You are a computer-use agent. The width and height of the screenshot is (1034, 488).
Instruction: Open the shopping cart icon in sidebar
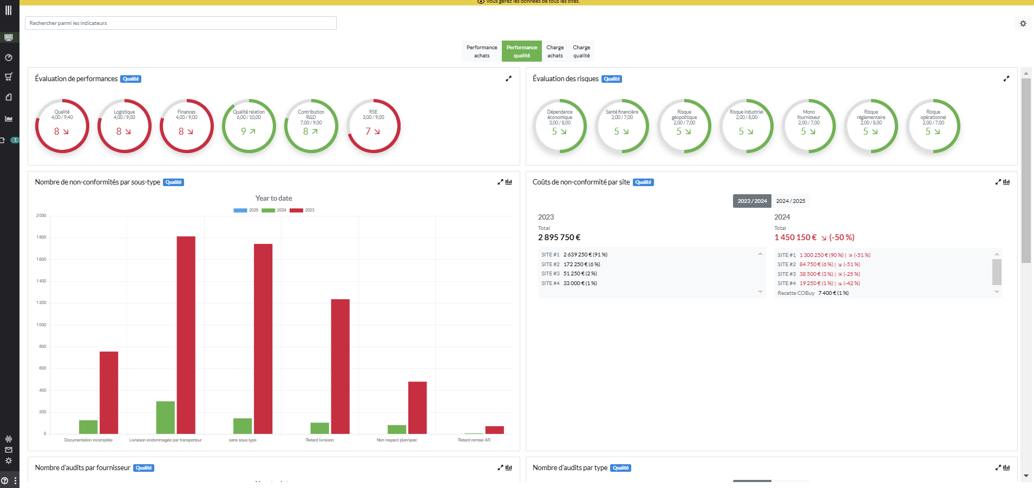(x=9, y=77)
